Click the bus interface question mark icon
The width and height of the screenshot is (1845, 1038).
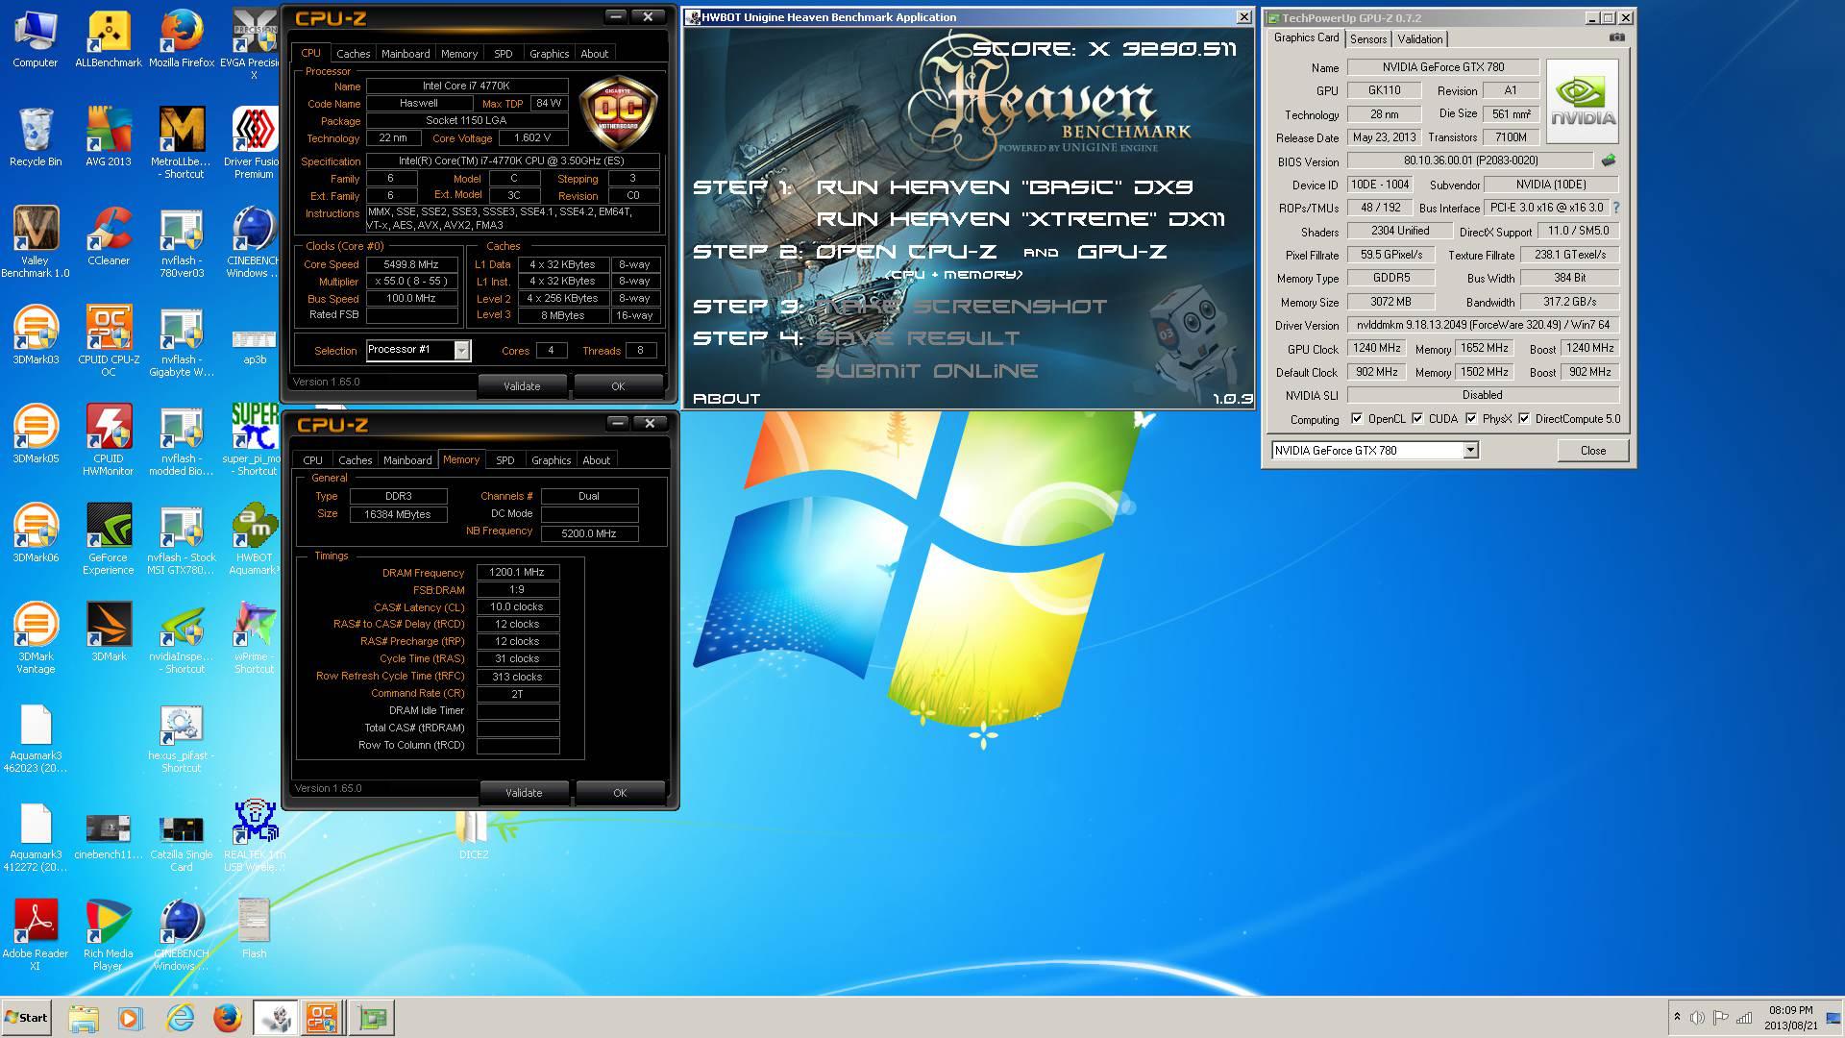coord(1615,208)
